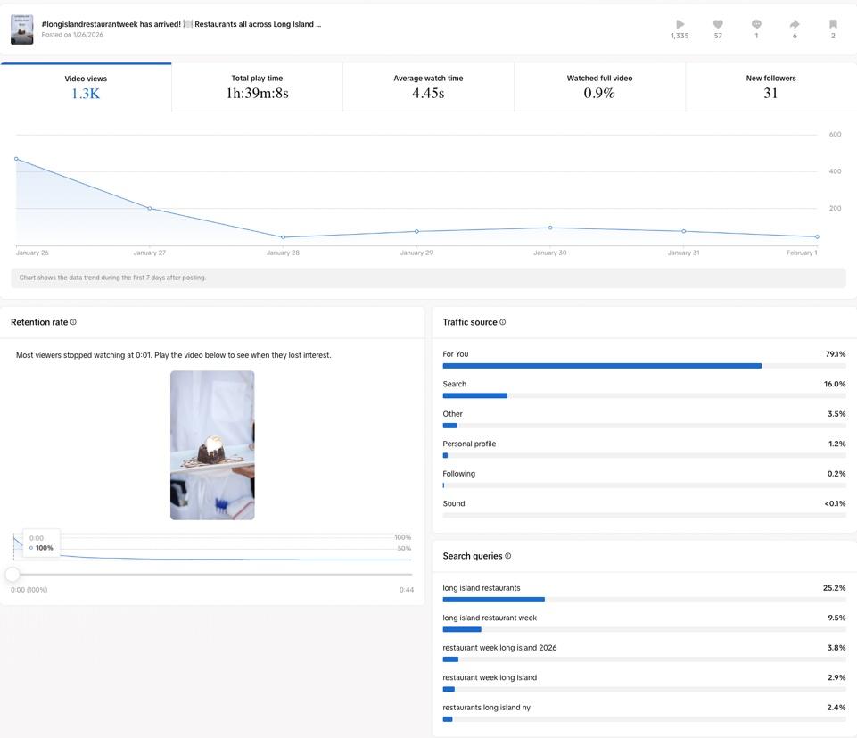Click the "79.1%" For You percentage

pos(835,354)
